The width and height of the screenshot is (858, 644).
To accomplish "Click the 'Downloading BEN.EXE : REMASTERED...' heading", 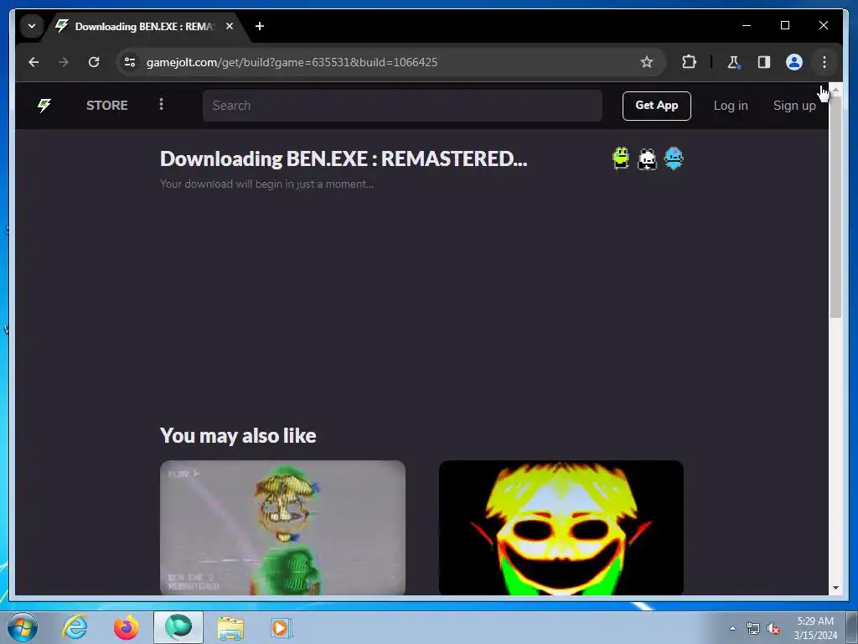I will (344, 158).
